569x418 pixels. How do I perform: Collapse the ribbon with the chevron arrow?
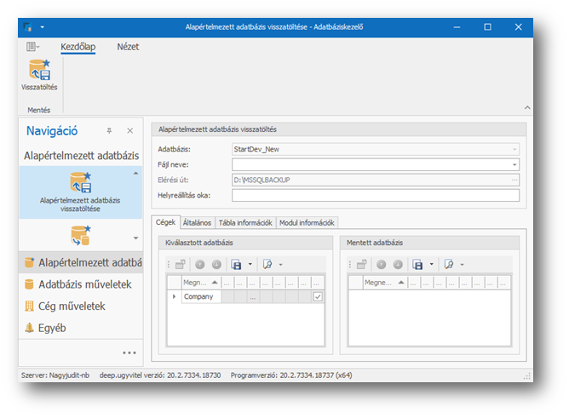click(526, 108)
